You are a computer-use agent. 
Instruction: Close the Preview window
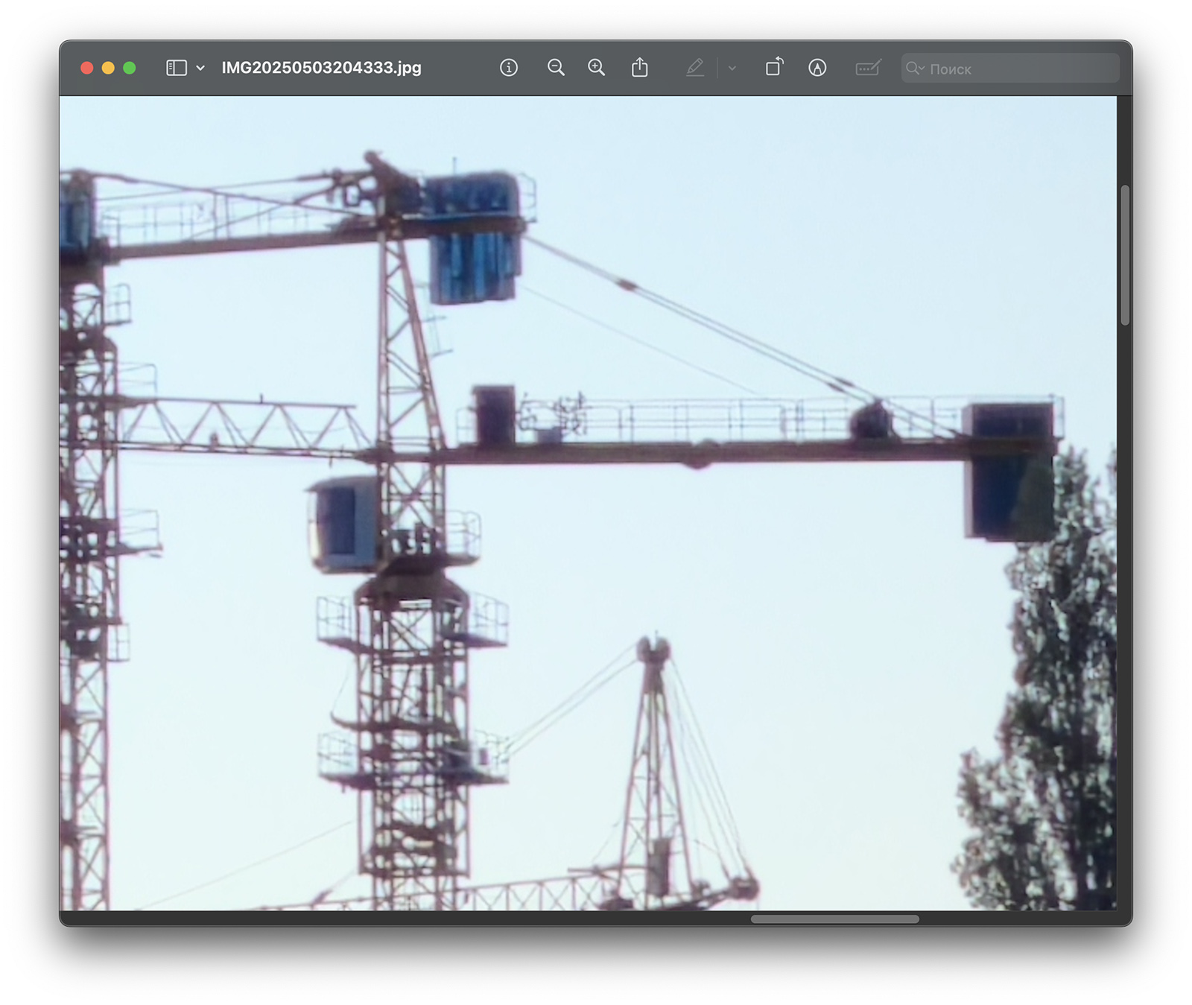pyautogui.click(x=86, y=68)
